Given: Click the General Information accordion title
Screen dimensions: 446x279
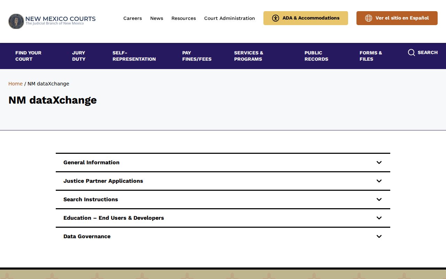Looking at the screenshot, I should click(91, 163).
